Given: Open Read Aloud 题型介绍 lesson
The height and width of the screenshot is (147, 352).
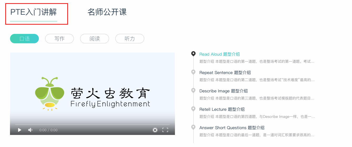Looking at the screenshot, I should click(x=220, y=54).
